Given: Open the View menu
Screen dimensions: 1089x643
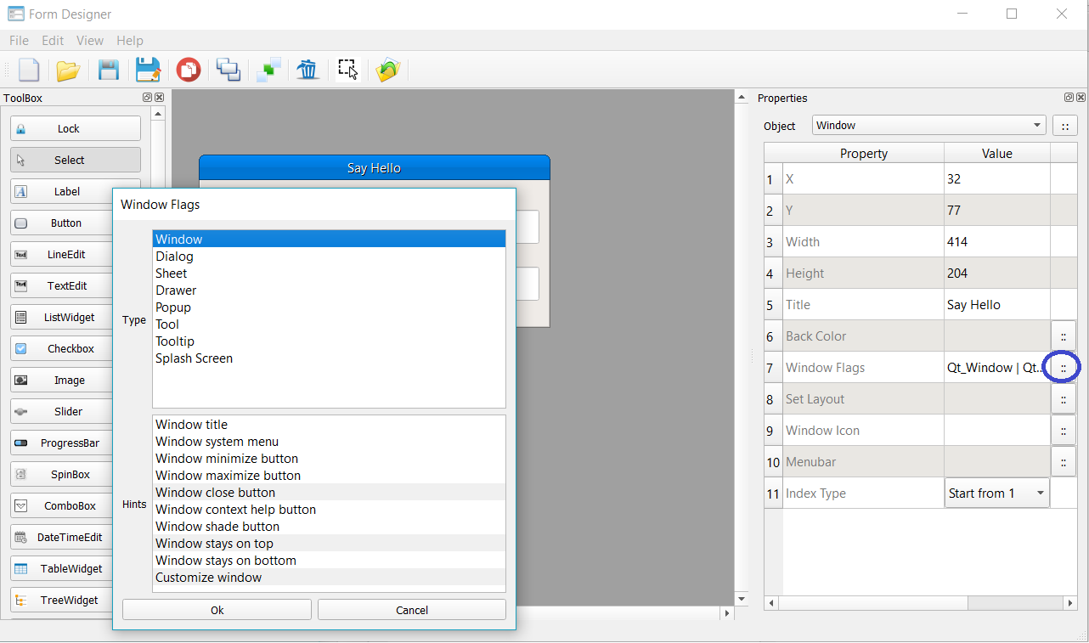Looking at the screenshot, I should (x=89, y=41).
